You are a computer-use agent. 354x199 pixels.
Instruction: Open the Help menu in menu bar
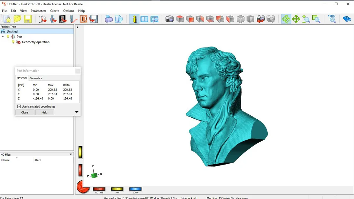[82, 11]
